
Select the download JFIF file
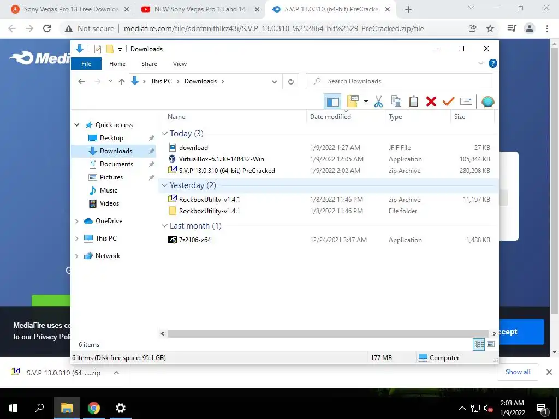click(x=193, y=147)
